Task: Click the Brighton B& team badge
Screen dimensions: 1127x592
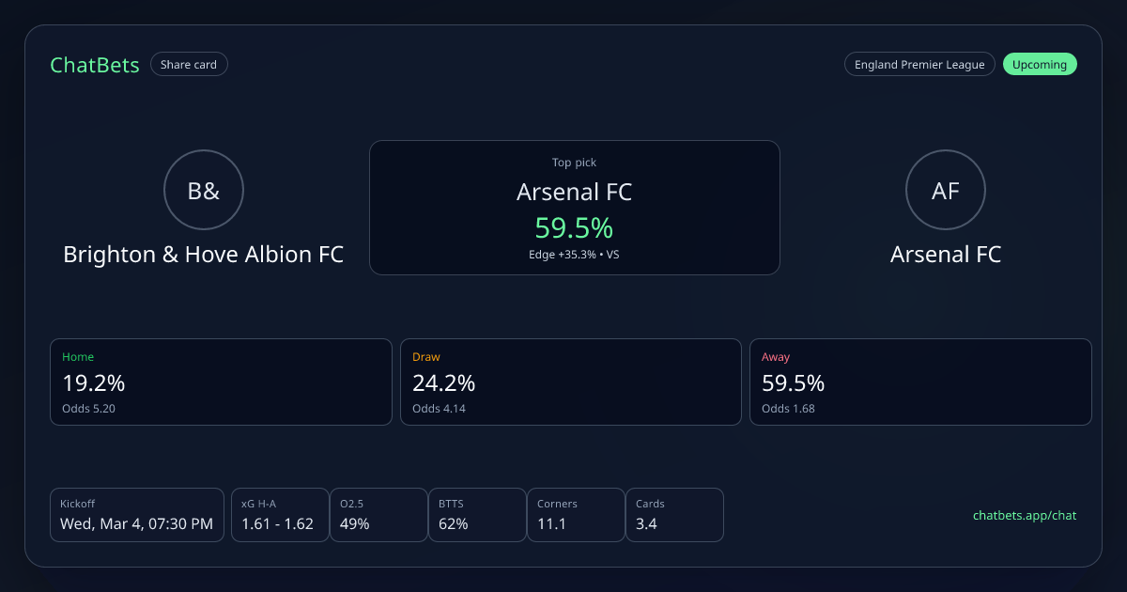Action: pyautogui.click(x=204, y=191)
